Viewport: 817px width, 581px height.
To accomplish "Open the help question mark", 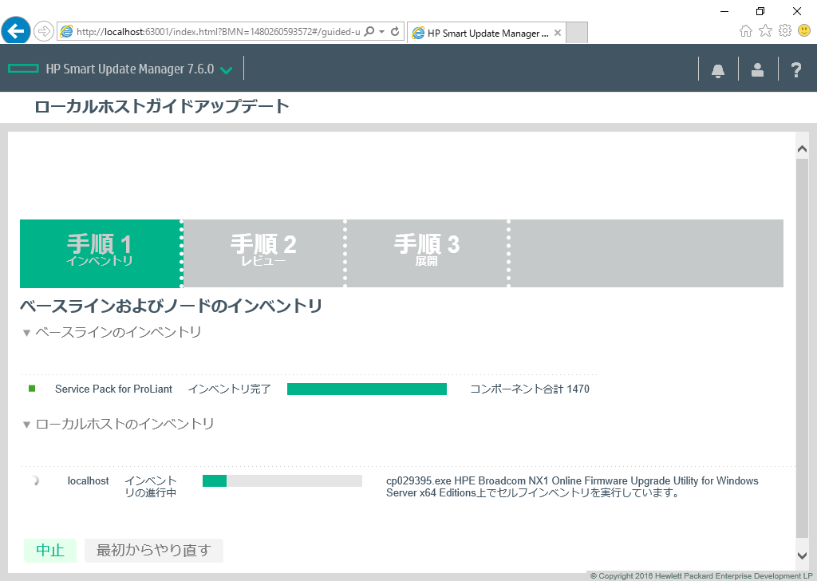I will point(796,69).
